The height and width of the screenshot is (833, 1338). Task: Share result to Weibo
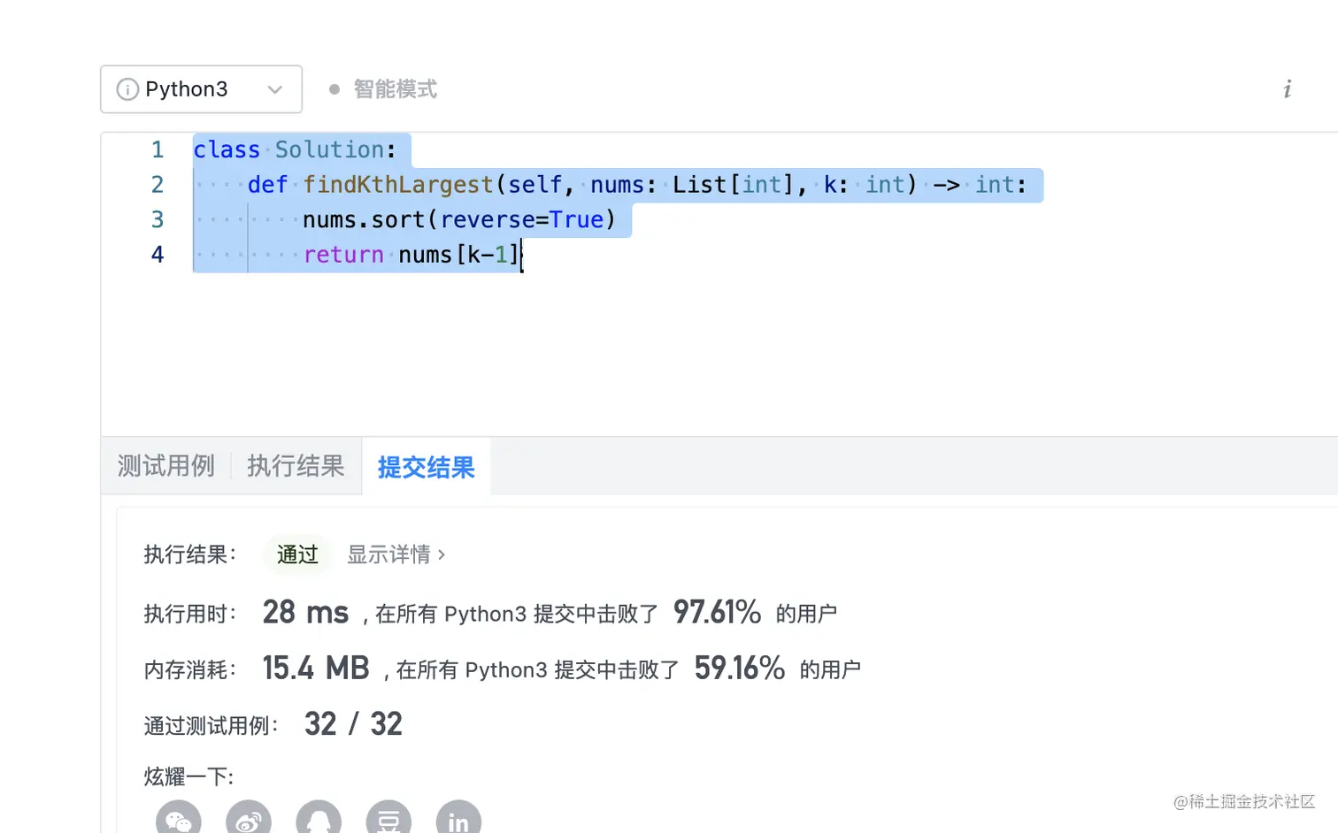pos(249,820)
